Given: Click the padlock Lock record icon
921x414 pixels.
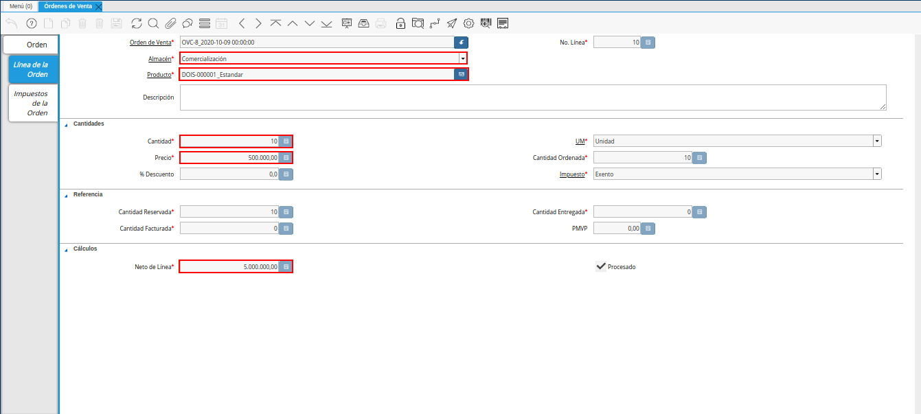Looking at the screenshot, I should (400, 23).
